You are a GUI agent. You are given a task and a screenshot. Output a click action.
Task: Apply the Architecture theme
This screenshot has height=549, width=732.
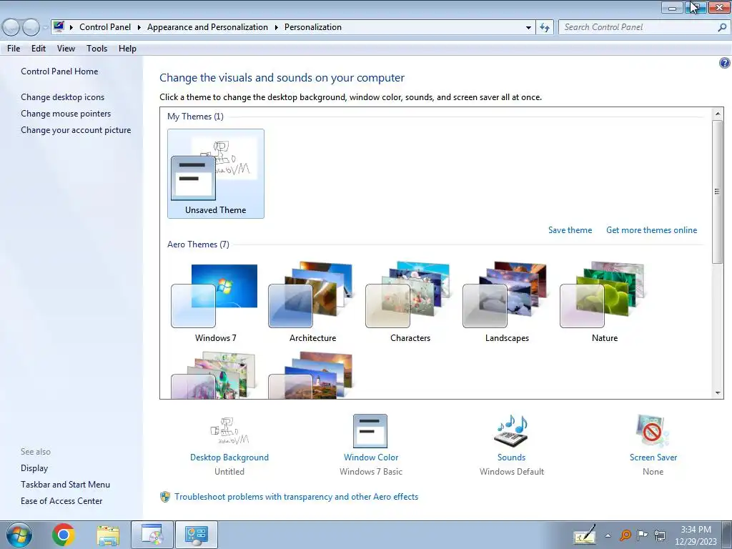(x=312, y=302)
